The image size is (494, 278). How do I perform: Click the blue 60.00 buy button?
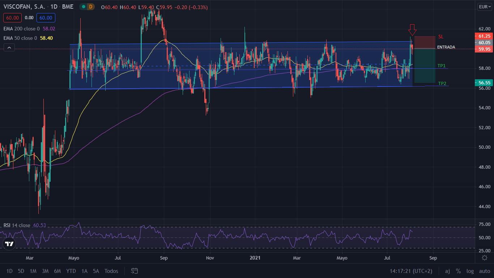(46, 18)
